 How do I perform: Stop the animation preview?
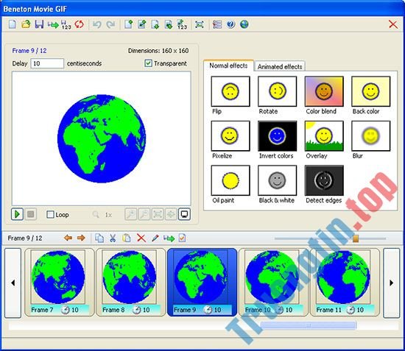click(30, 214)
